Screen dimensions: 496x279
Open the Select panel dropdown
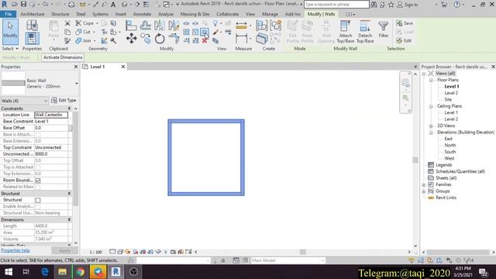10,49
